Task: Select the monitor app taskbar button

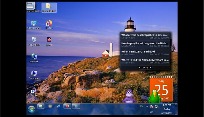Action: tap(76, 106)
